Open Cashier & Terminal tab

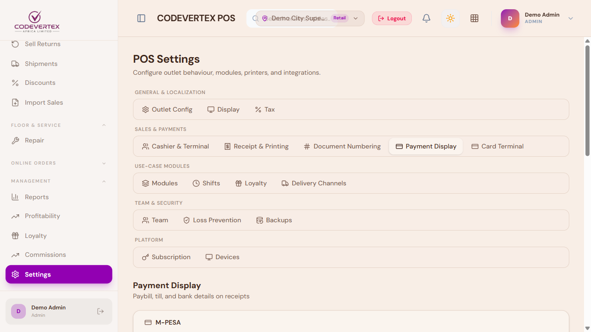(x=175, y=146)
